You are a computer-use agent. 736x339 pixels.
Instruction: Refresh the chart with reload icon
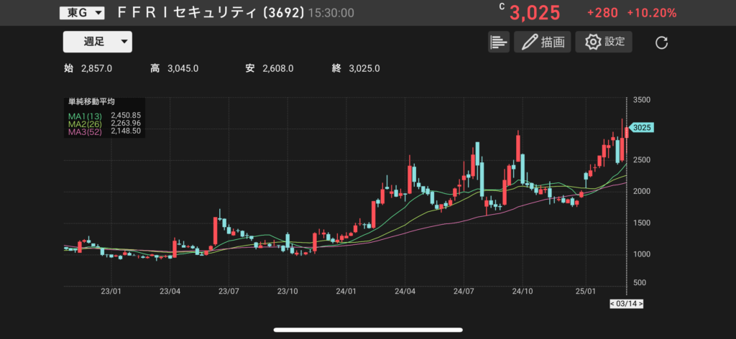[661, 42]
